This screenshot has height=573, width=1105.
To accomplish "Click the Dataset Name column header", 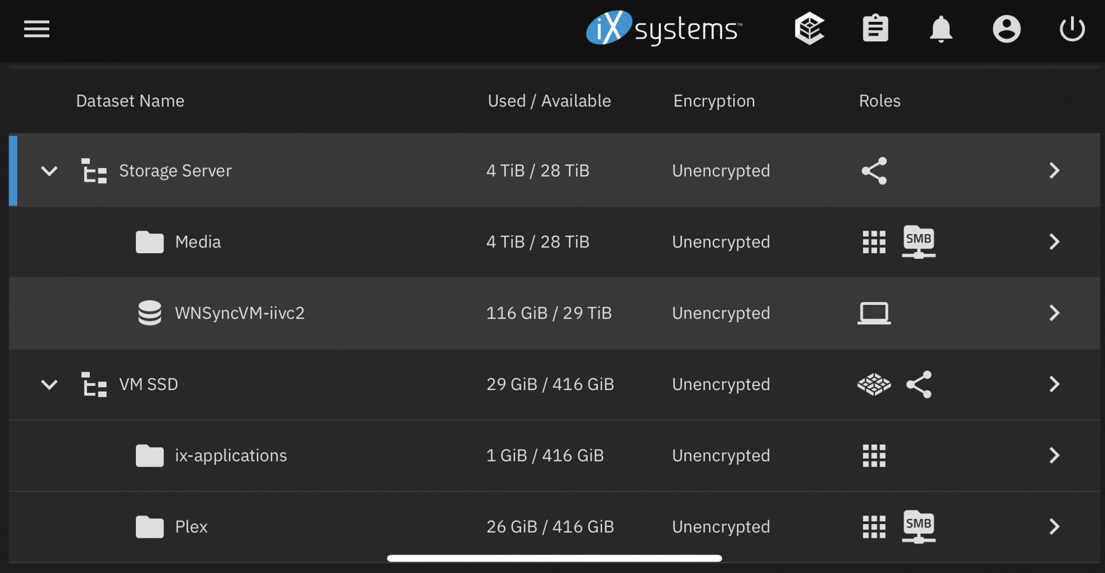I will click(130, 101).
